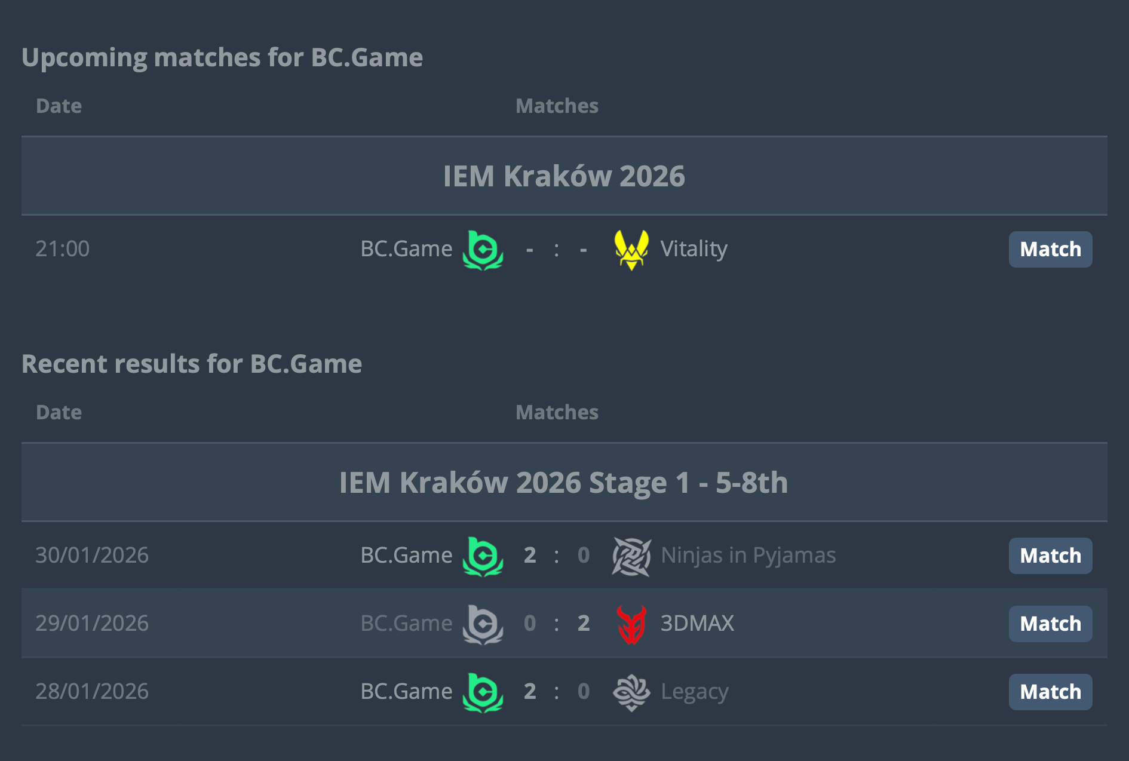Screen dimensions: 1129x761
Task: Open Match button for Ninjas in Pyjamas result
Action: (1050, 556)
